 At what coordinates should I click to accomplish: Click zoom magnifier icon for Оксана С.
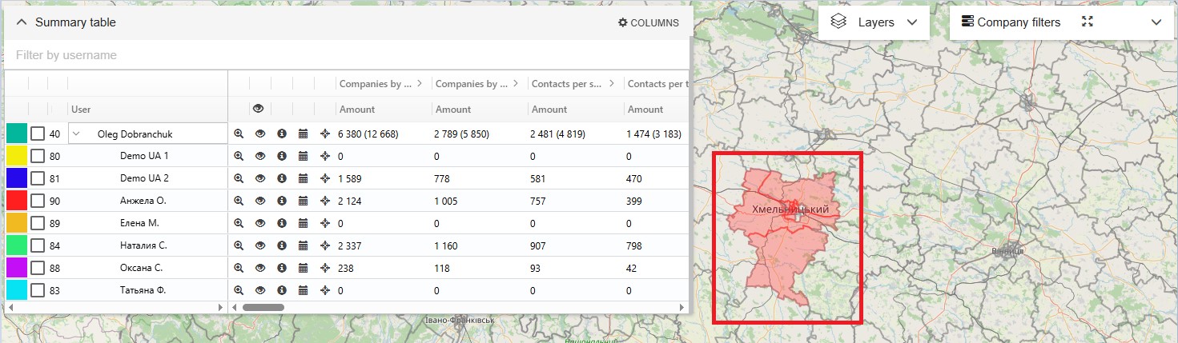click(x=239, y=269)
